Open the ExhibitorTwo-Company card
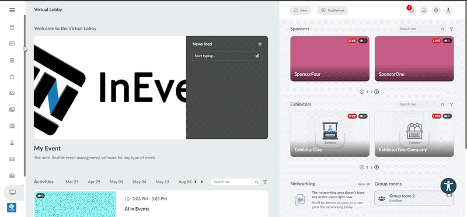 (x=414, y=134)
